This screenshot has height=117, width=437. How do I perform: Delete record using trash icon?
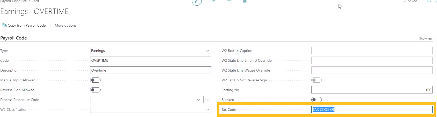[245, 1]
